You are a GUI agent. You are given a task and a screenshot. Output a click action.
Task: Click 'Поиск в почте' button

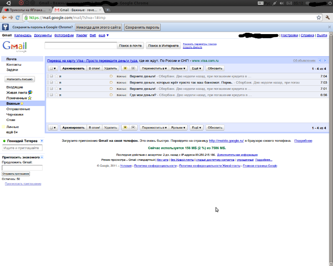(x=130, y=46)
